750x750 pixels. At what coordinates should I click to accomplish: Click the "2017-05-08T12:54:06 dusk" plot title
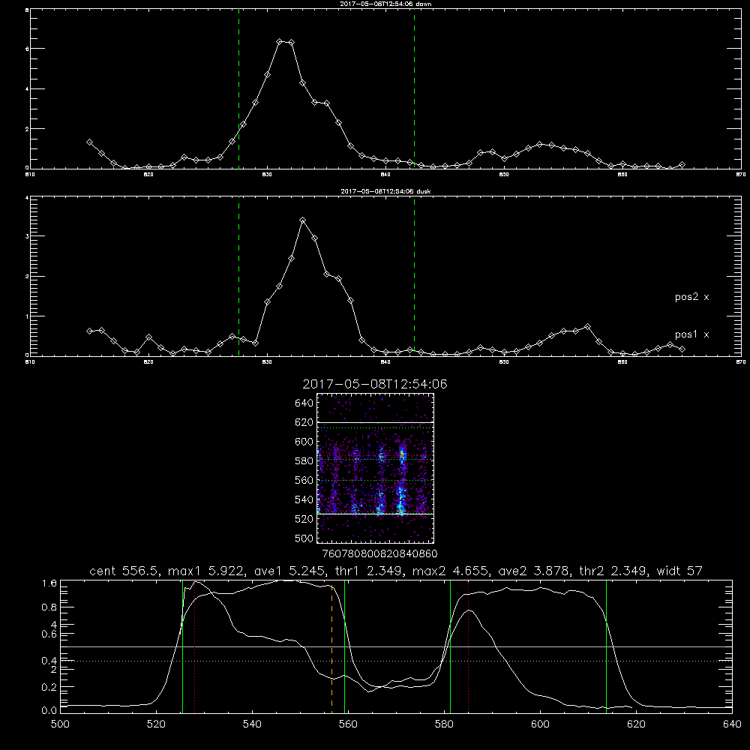[x=385, y=191]
